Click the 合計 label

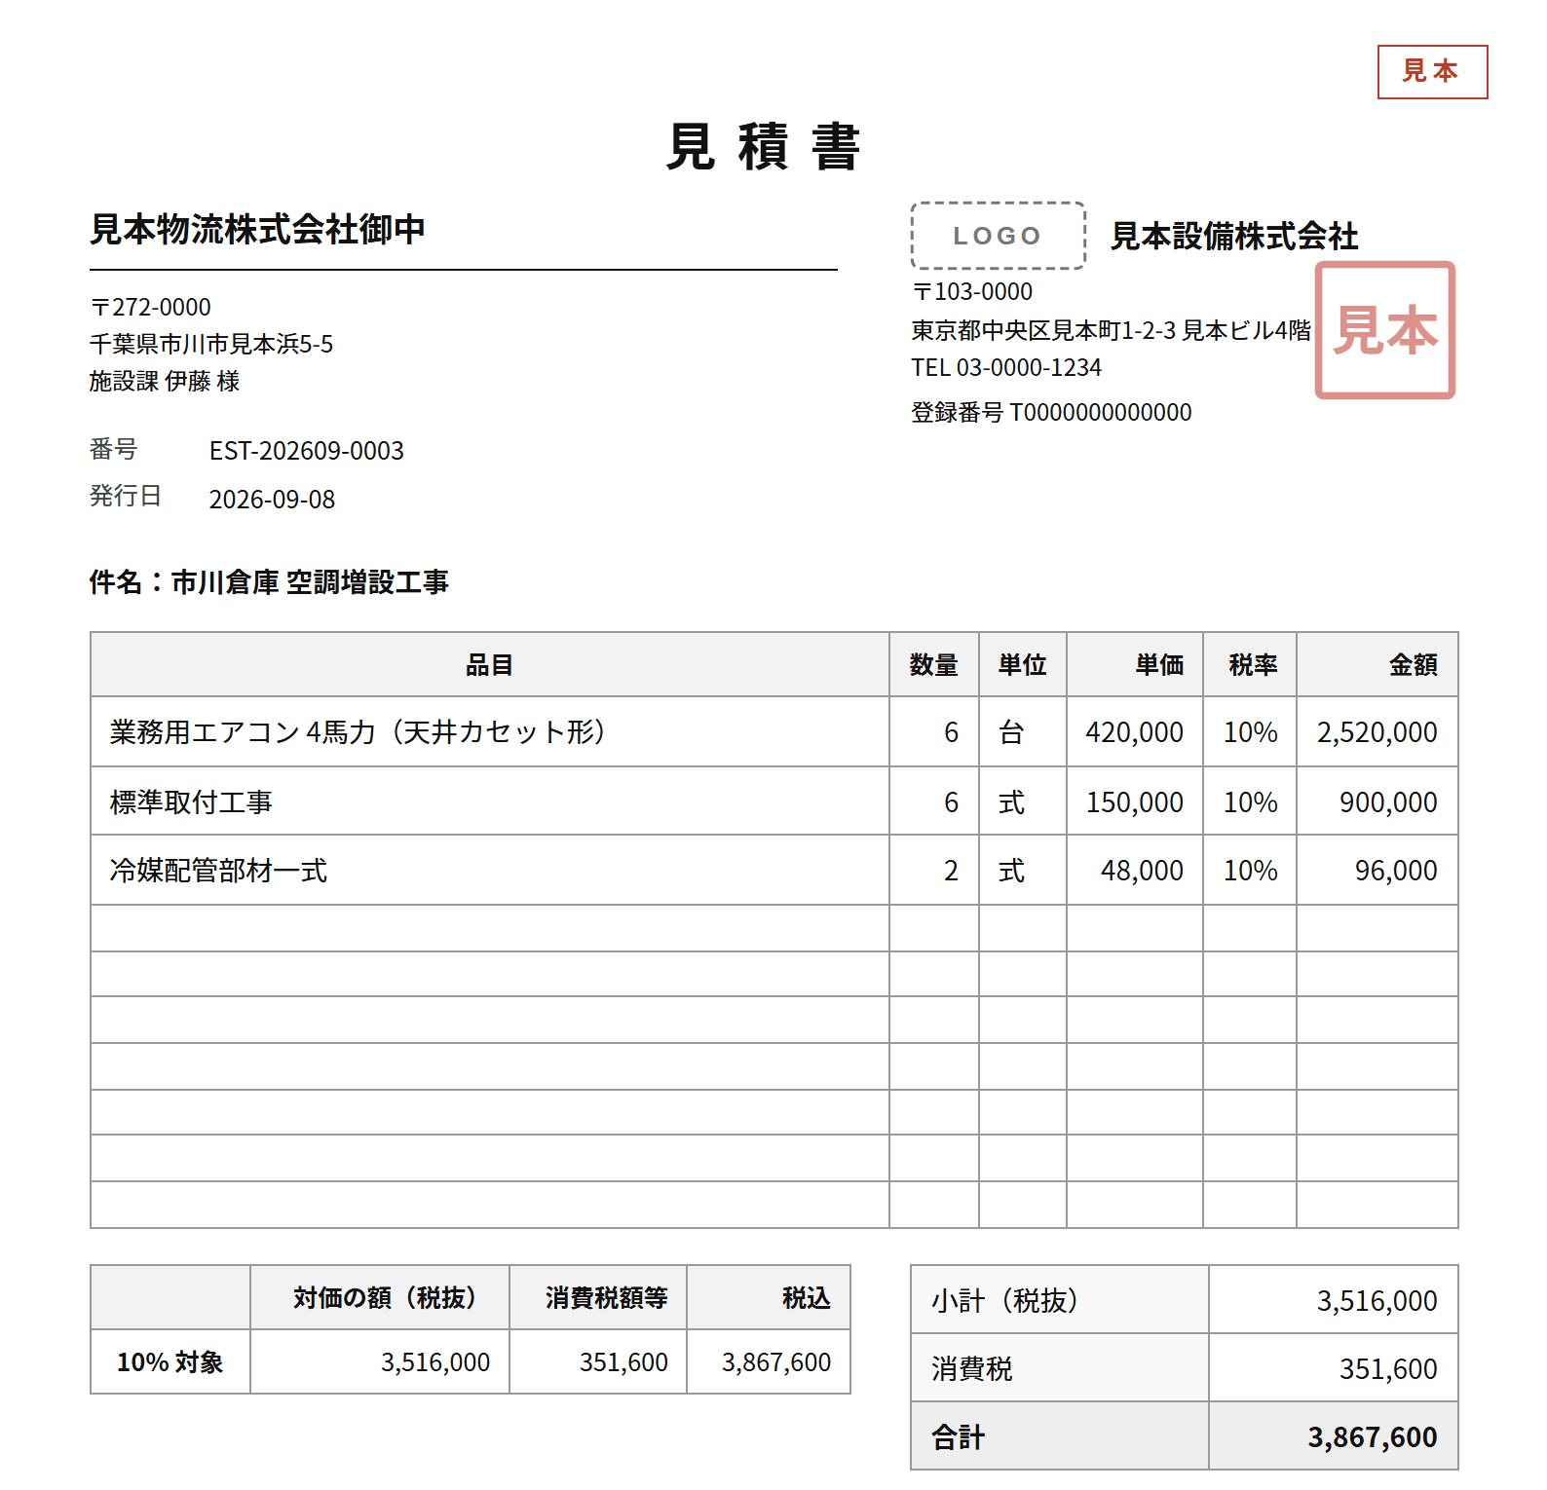[x=959, y=1437]
